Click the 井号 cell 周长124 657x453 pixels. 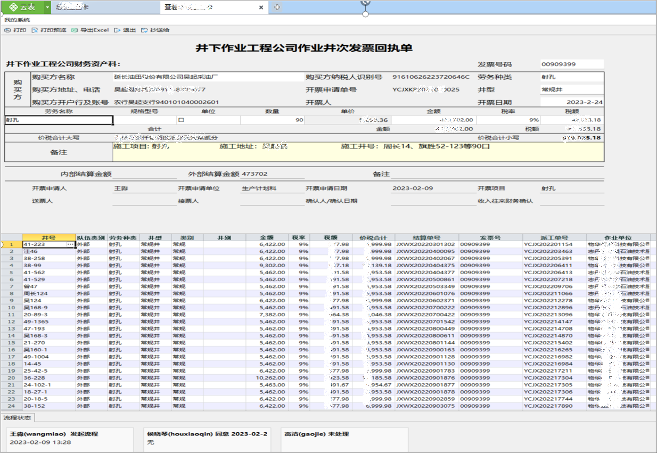tap(48, 293)
